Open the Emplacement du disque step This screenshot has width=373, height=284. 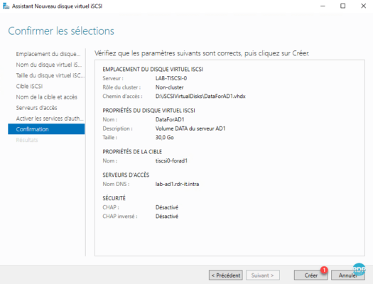(x=48, y=54)
